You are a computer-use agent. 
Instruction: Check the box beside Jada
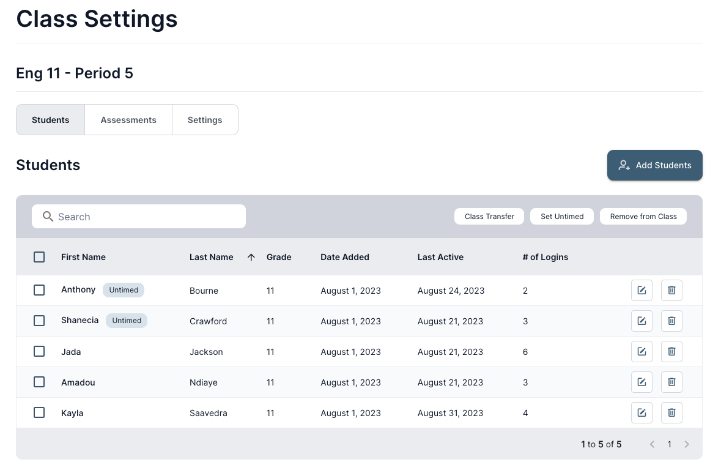pyautogui.click(x=39, y=352)
